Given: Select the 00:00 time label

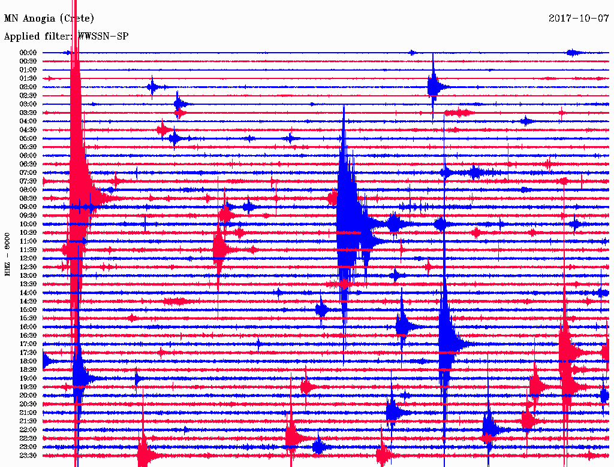Looking at the screenshot, I should pyautogui.click(x=28, y=53).
